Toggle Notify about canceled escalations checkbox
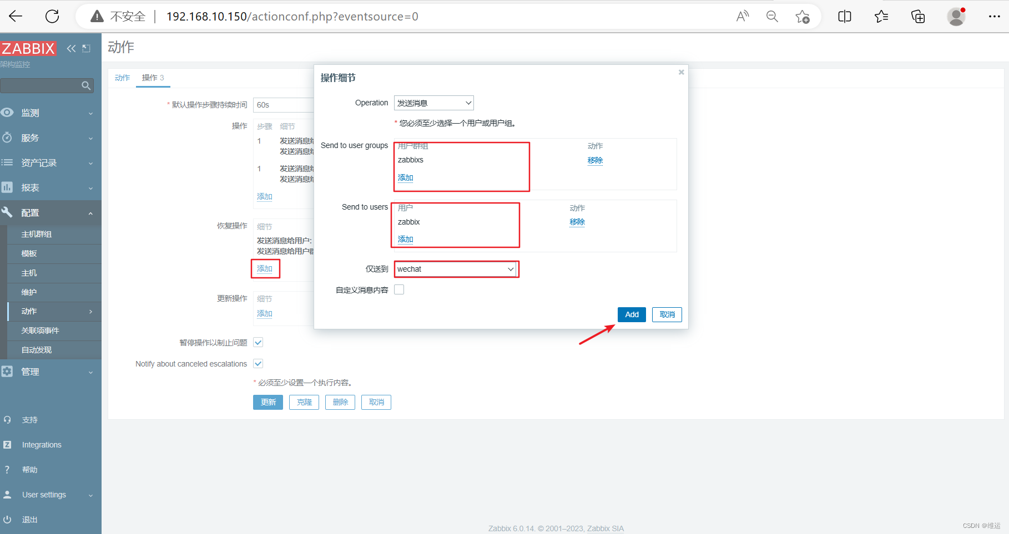This screenshot has width=1009, height=534. [258, 363]
